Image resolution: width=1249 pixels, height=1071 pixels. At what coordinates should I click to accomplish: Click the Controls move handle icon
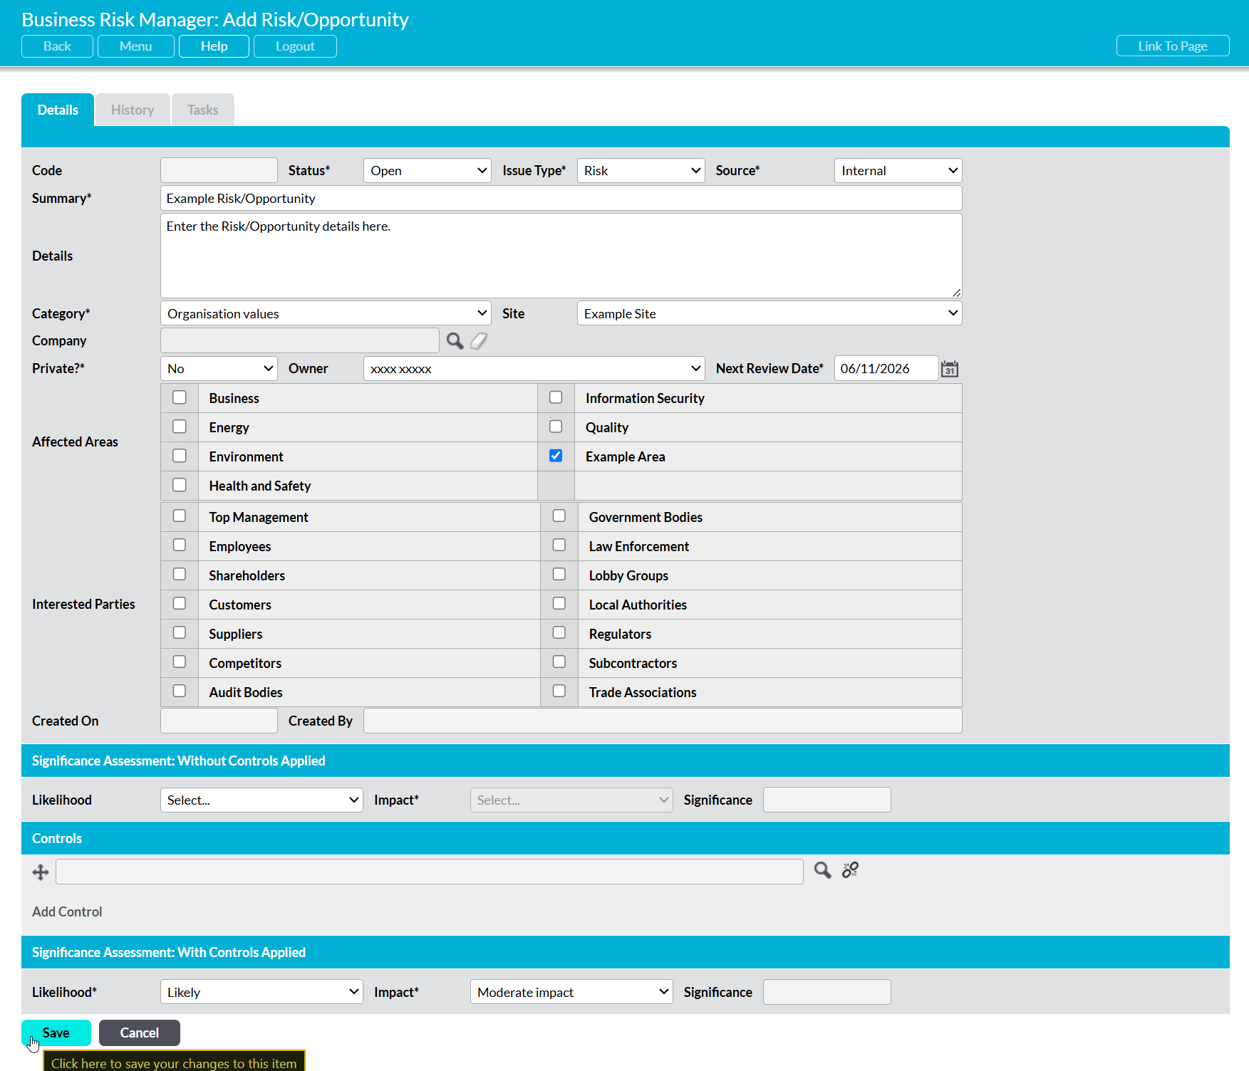coord(41,872)
